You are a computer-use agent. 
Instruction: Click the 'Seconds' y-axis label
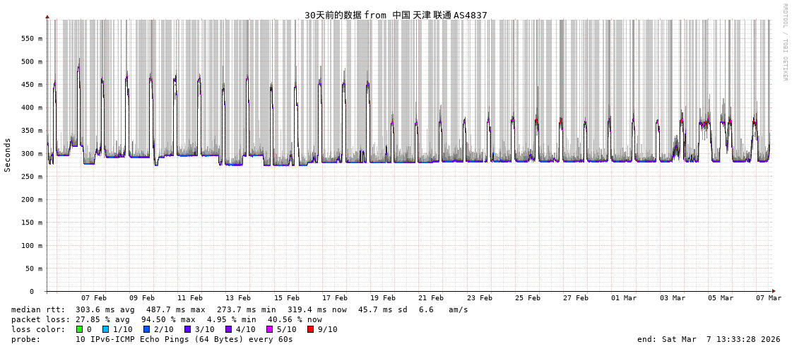click(x=8, y=155)
